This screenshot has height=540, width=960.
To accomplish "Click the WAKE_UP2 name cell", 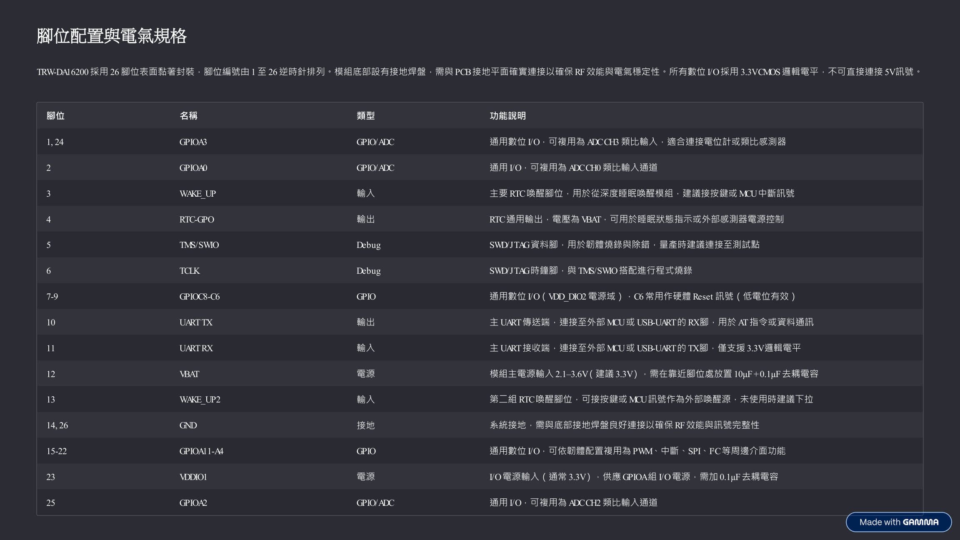I will tap(200, 400).
